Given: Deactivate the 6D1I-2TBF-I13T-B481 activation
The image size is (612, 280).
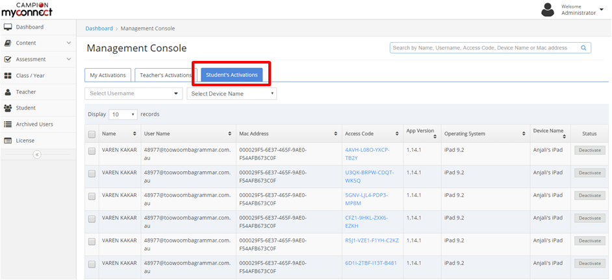Looking at the screenshot, I should (590, 263).
